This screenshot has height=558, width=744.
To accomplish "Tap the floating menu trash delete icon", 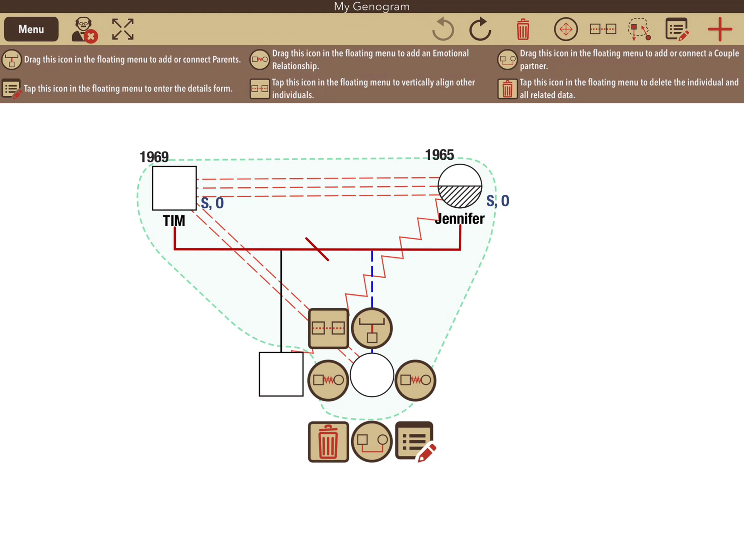I will coord(328,442).
